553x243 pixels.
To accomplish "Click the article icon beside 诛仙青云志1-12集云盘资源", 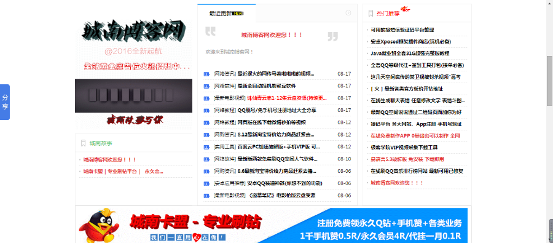I will click(206, 98).
